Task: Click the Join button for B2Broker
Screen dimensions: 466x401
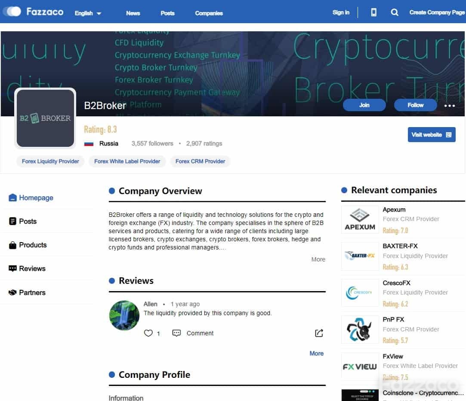Action: (364, 105)
